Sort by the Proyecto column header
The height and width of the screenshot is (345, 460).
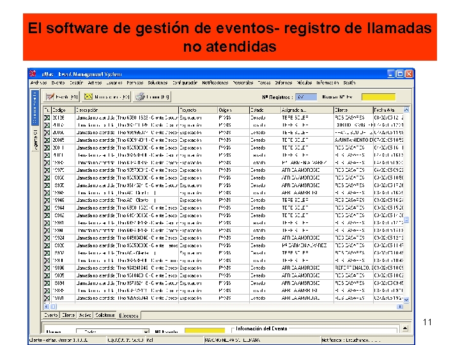pos(197,110)
